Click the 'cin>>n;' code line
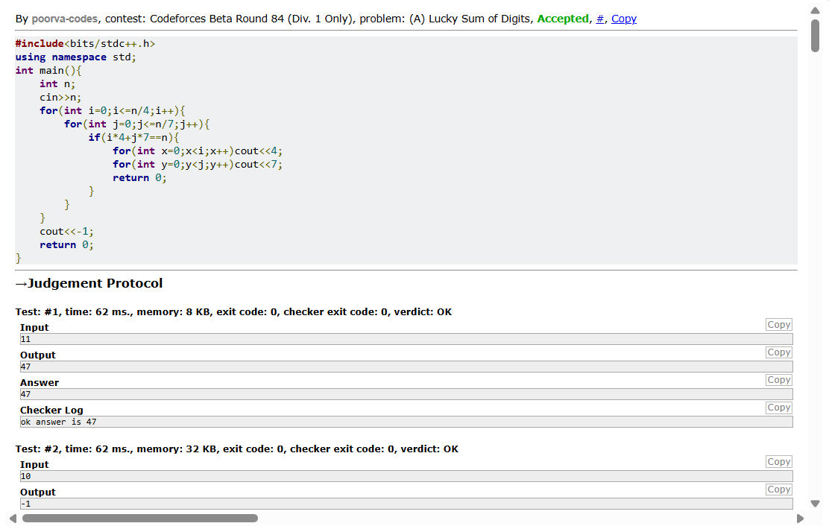Viewport: 829px width, 529px height. click(60, 98)
